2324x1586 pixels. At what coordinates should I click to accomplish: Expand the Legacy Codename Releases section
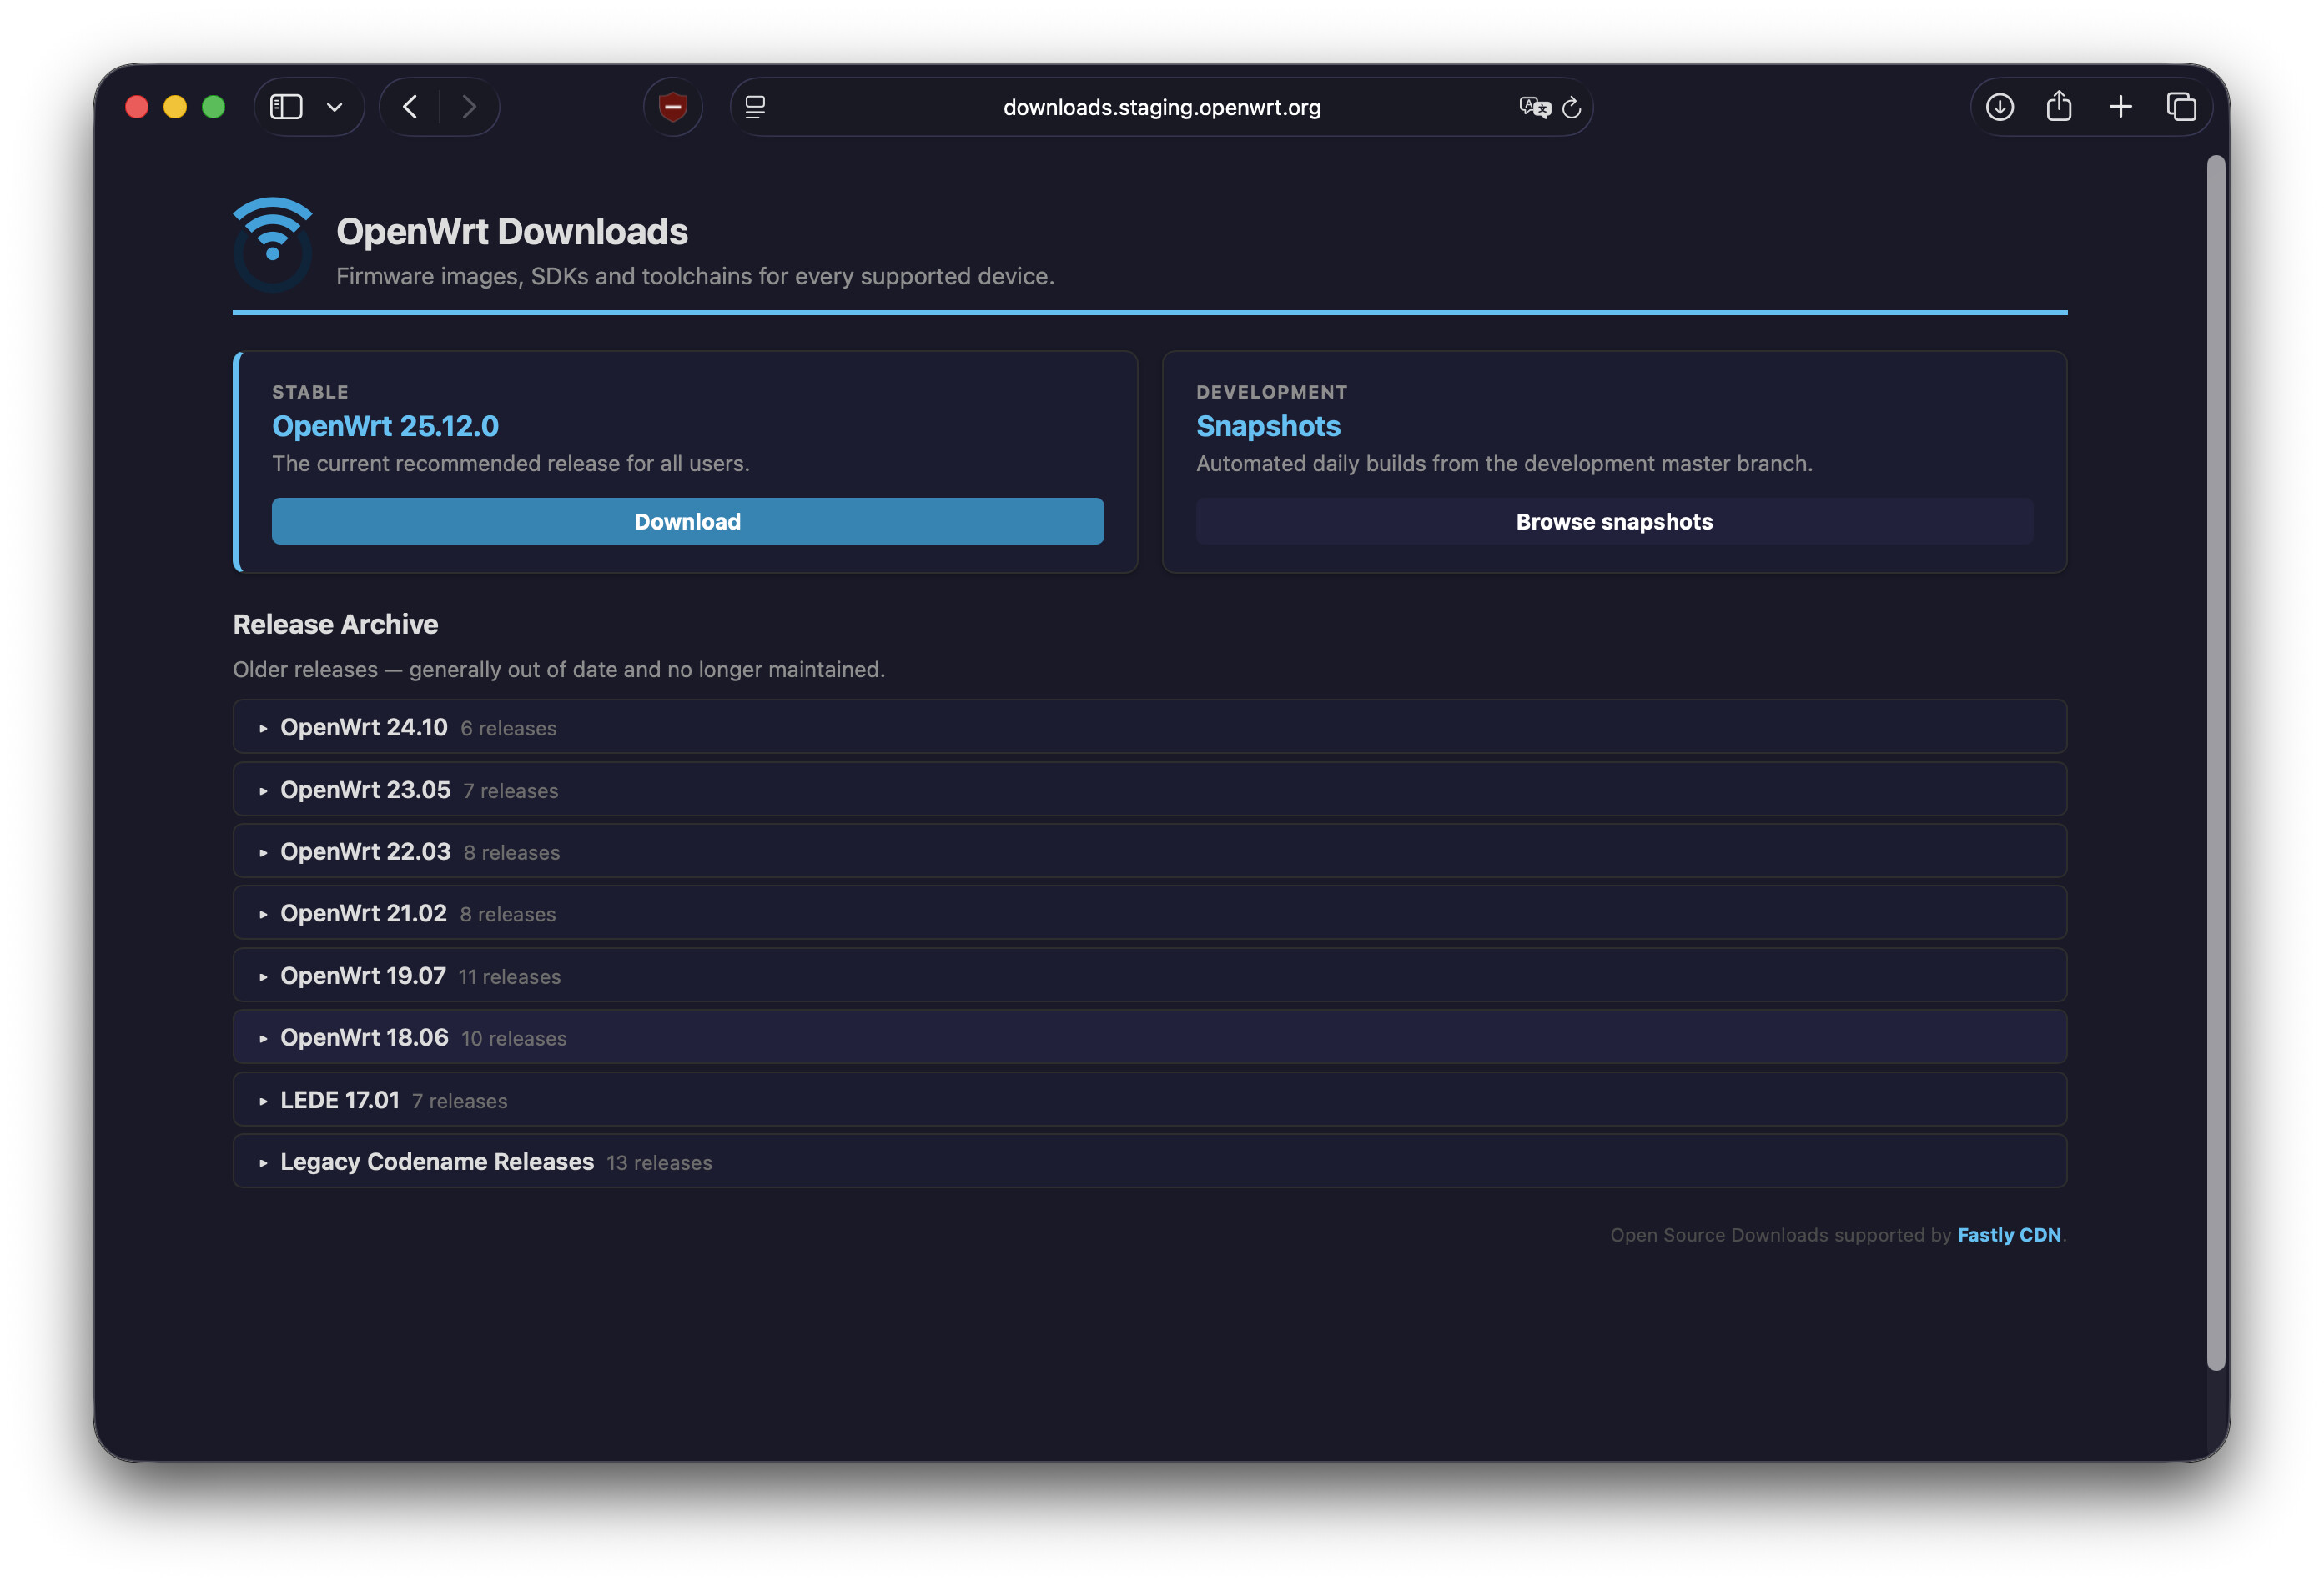(437, 1162)
